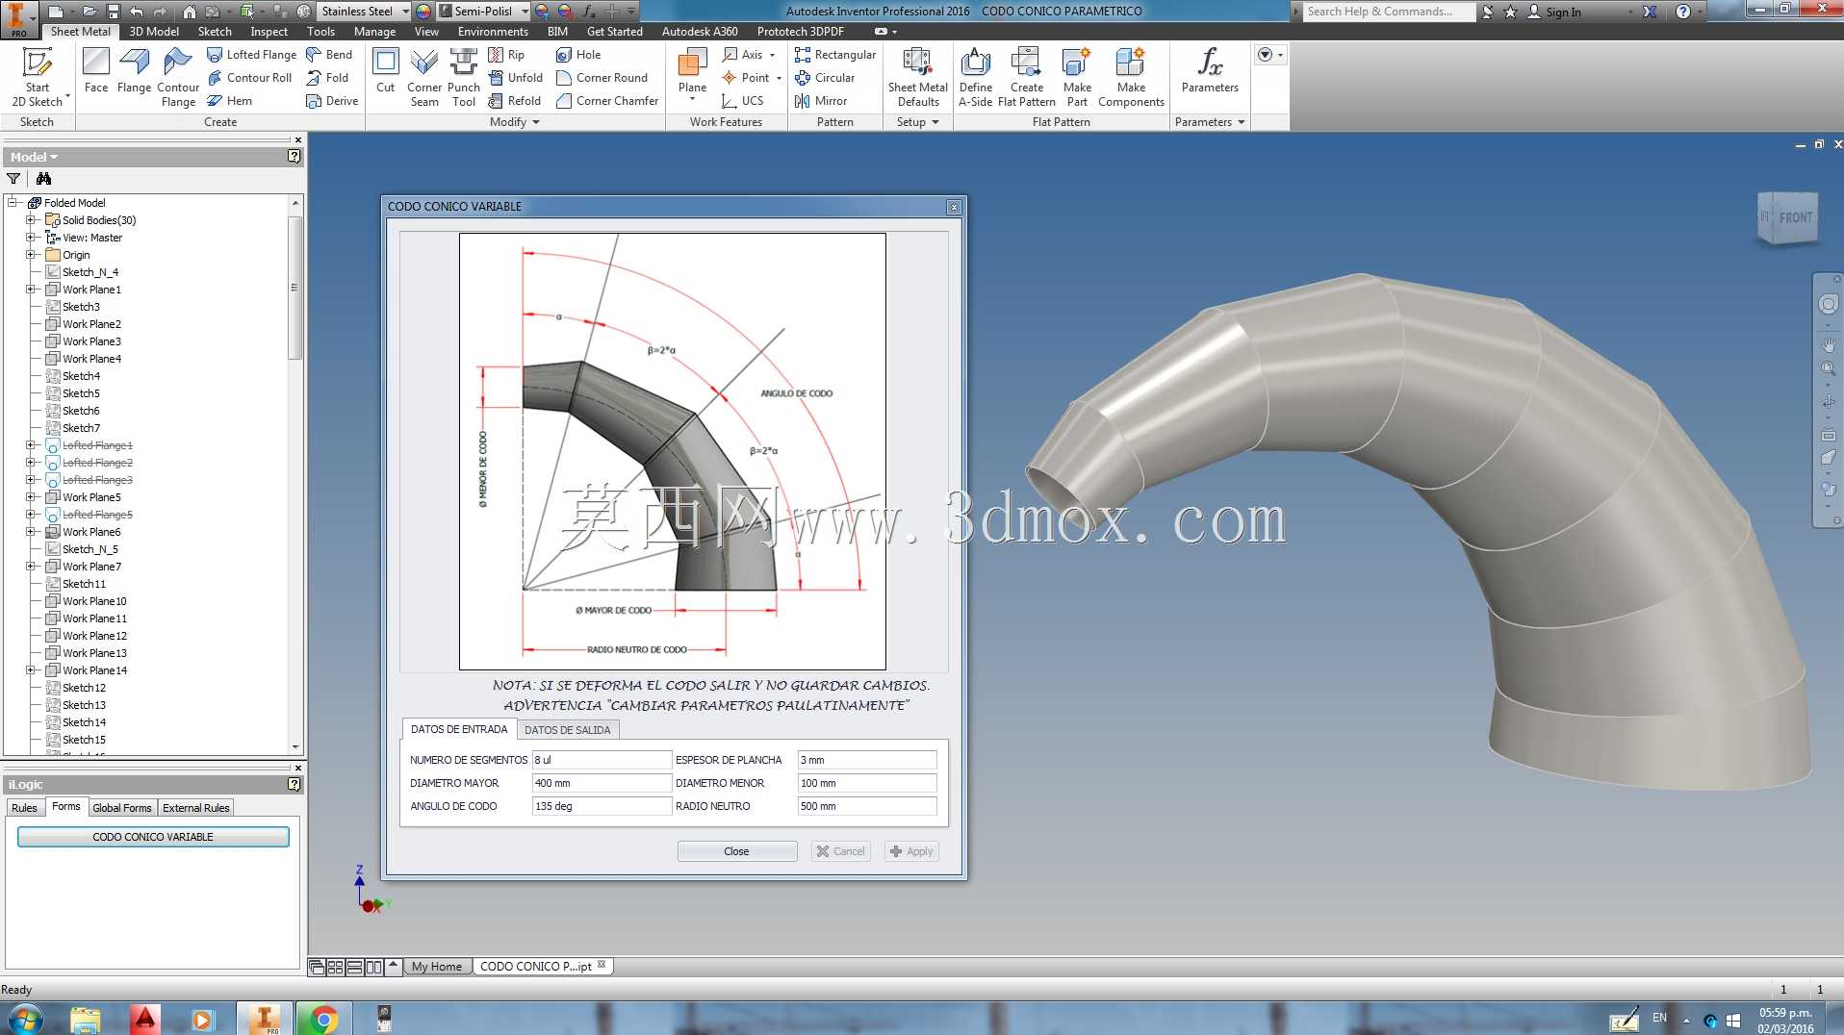Open the Punch Tool
This screenshot has width=1844, height=1035.
(x=464, y=77)
